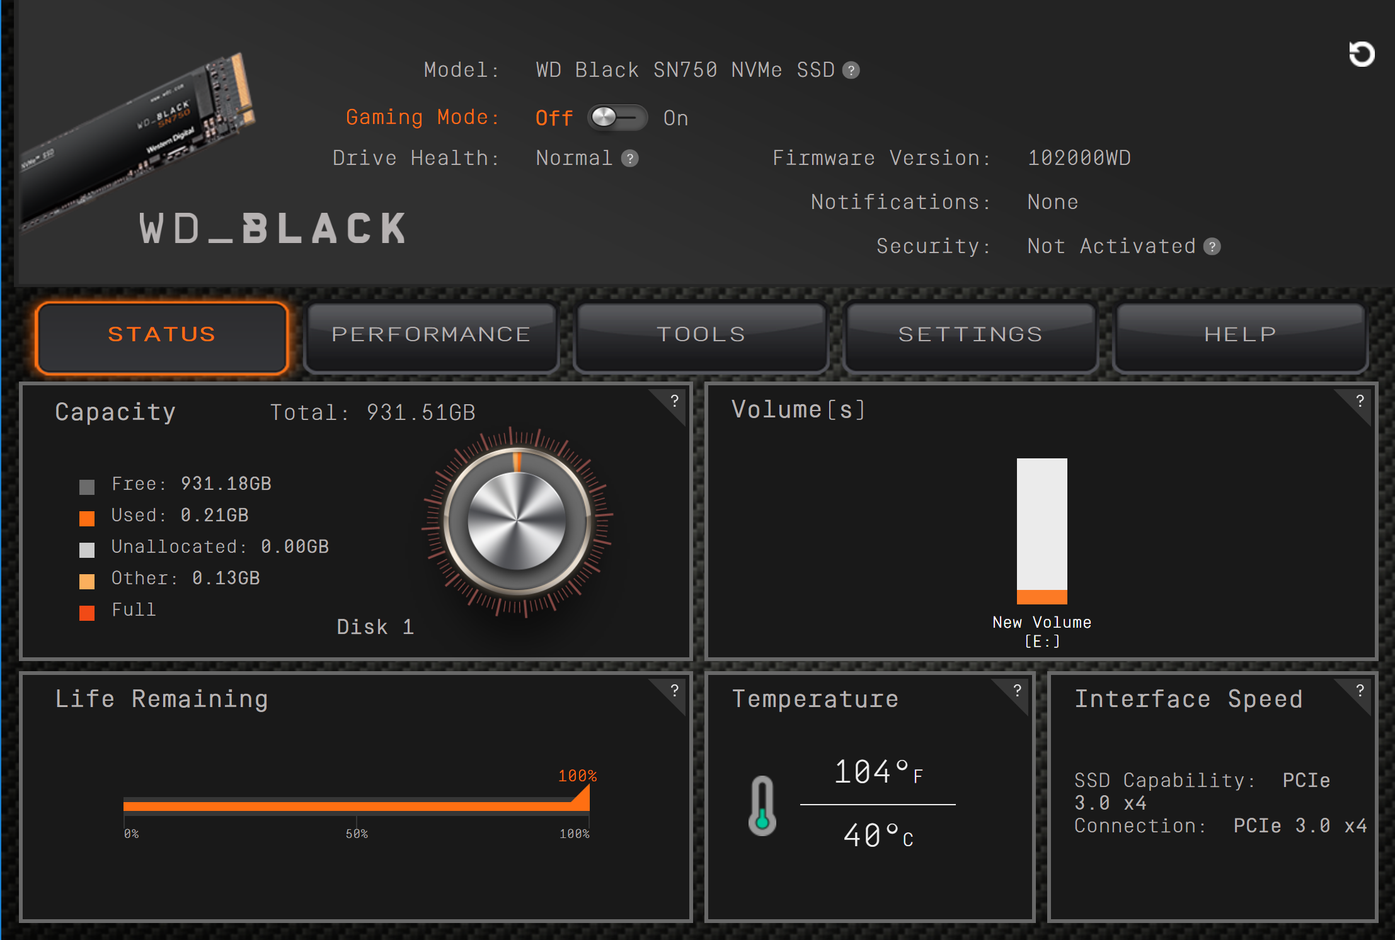Screen dimensions: 1395x940
Task: Click help icon next to Security status
Action: pyautogui.click(x=1212, y=246)
